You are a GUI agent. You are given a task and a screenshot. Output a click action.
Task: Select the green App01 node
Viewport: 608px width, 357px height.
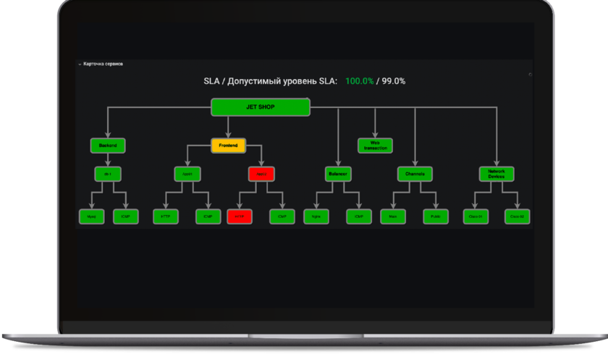pyautogui.click(x=187, y=174)
